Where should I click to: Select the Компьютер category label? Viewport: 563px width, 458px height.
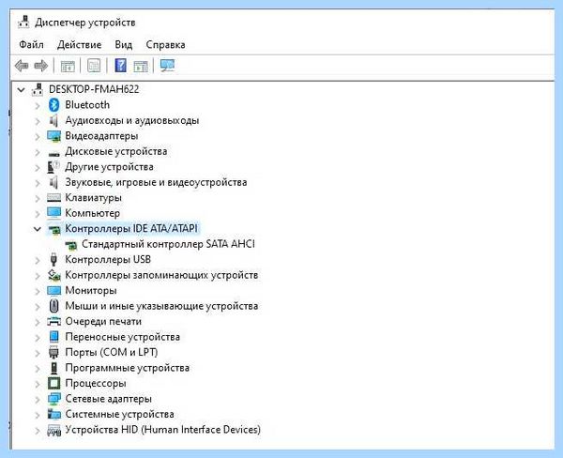coord(92,213)
